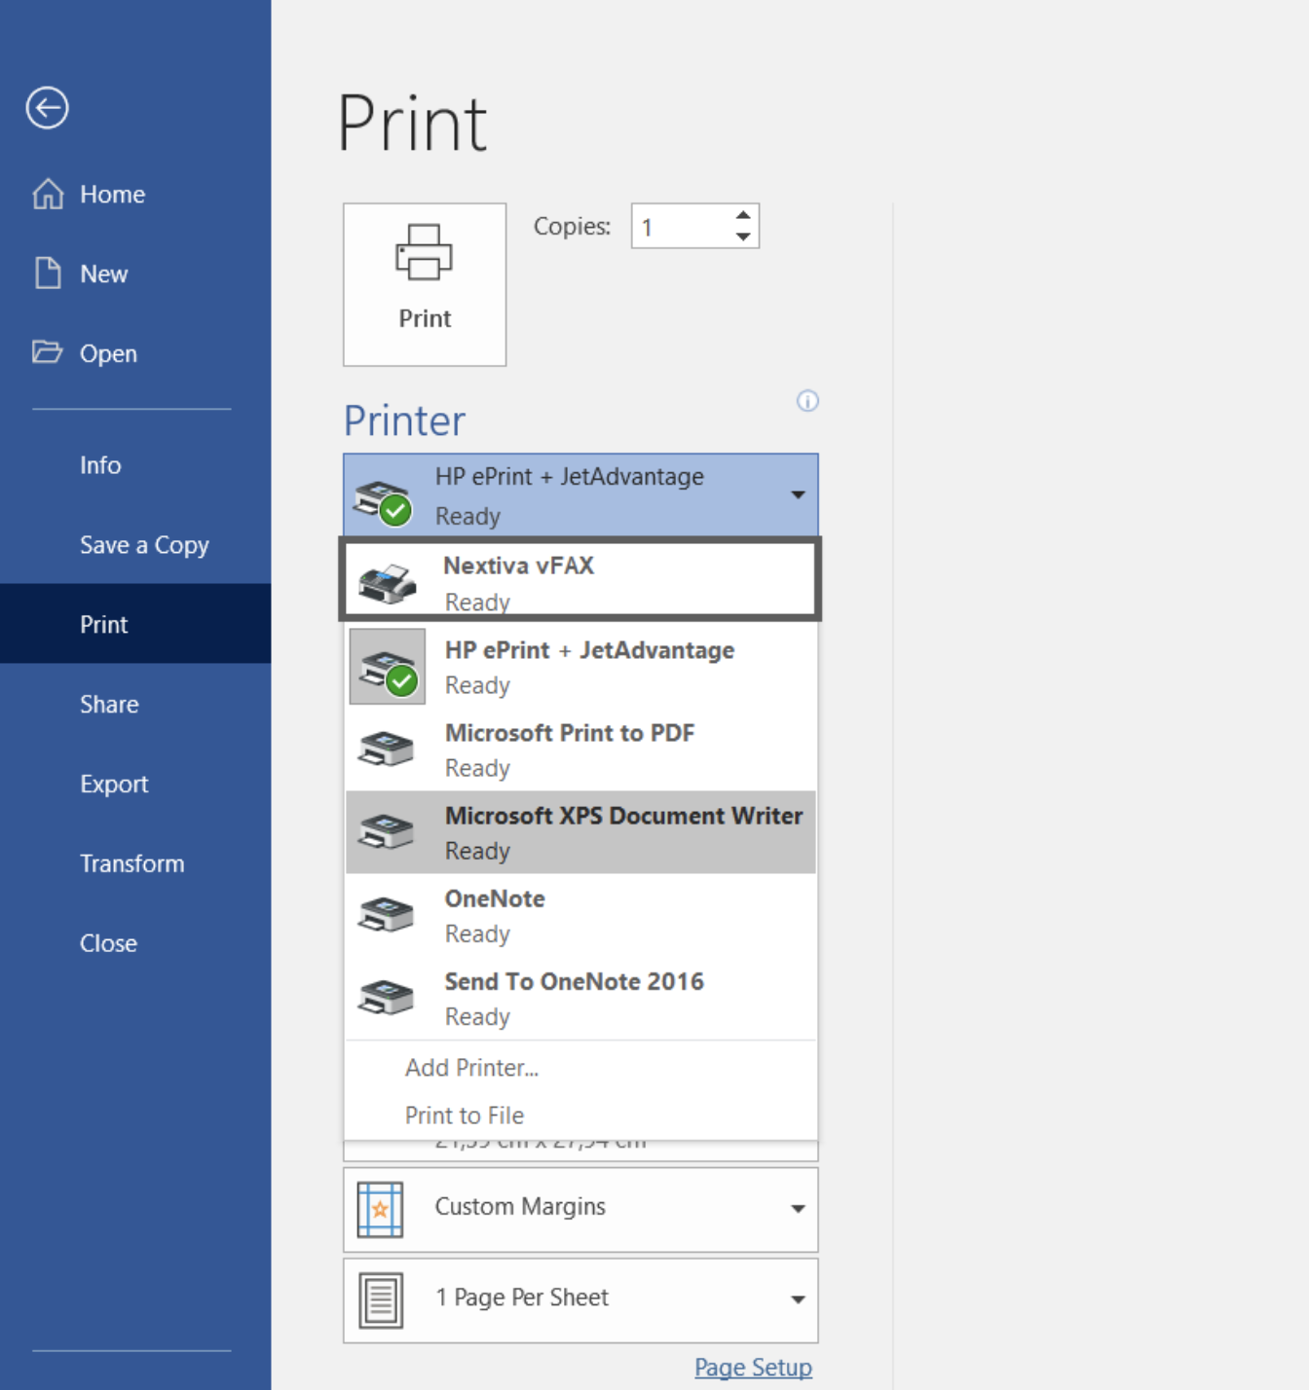Select Microsoft XPS Document Writer printer

pyautogui.click(x=580, y=832)
